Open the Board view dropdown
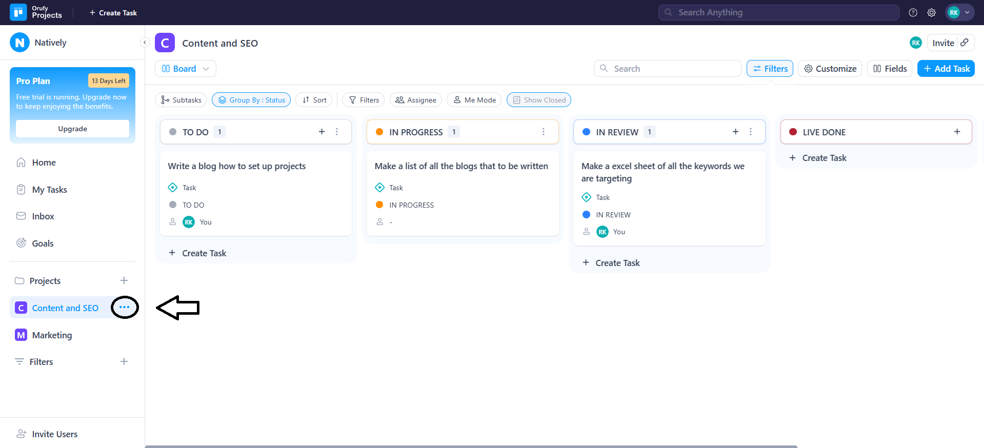The height and width of the screenshot is (448, 984). click(185, 69)
